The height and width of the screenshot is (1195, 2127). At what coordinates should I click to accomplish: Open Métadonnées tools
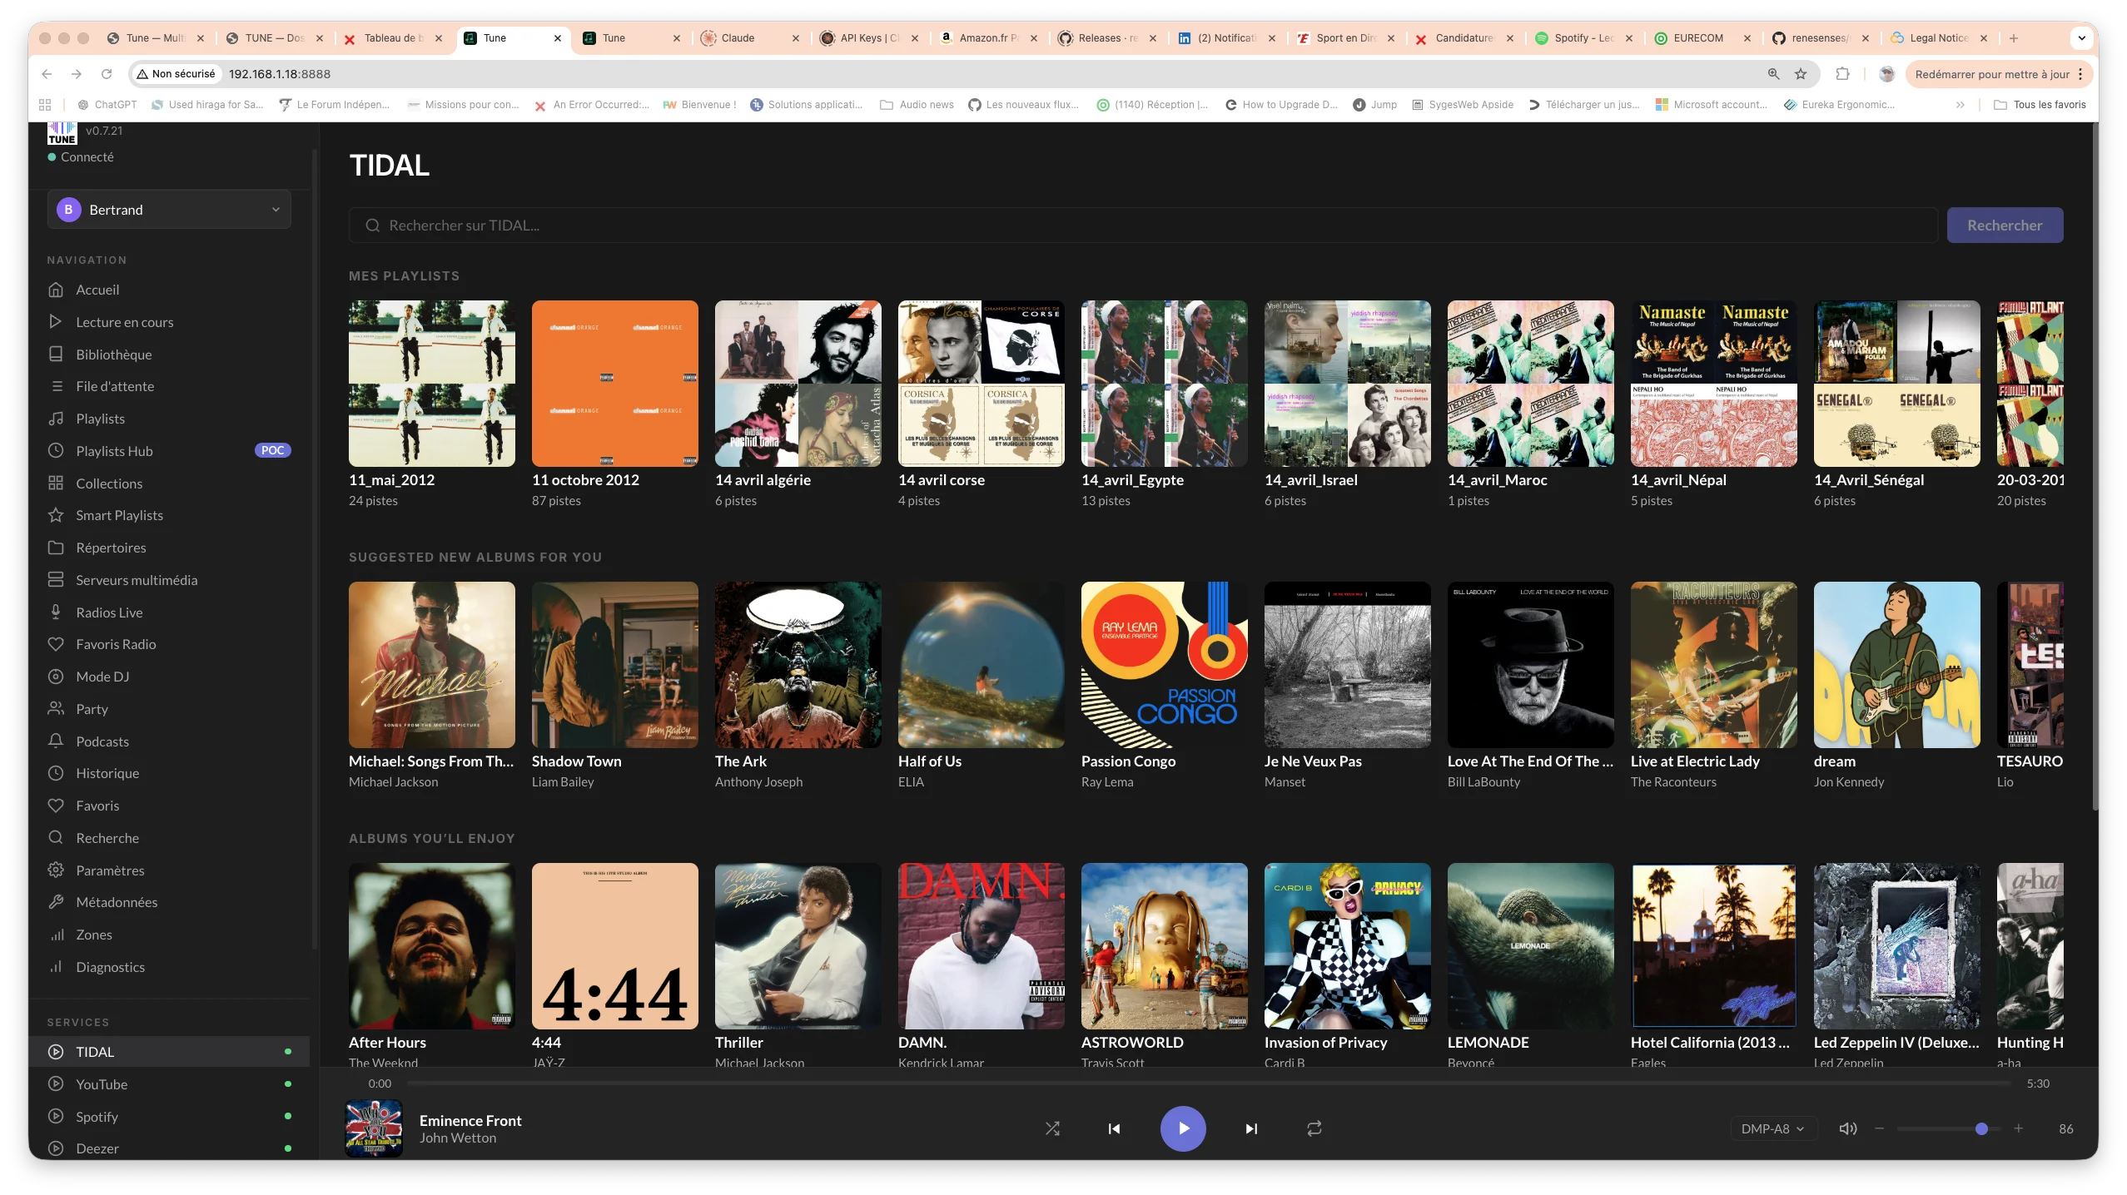pos(169,902)
